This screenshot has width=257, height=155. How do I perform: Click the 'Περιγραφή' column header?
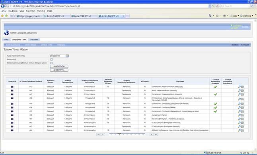180,81
